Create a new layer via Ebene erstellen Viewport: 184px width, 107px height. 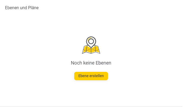click(91, 76)
